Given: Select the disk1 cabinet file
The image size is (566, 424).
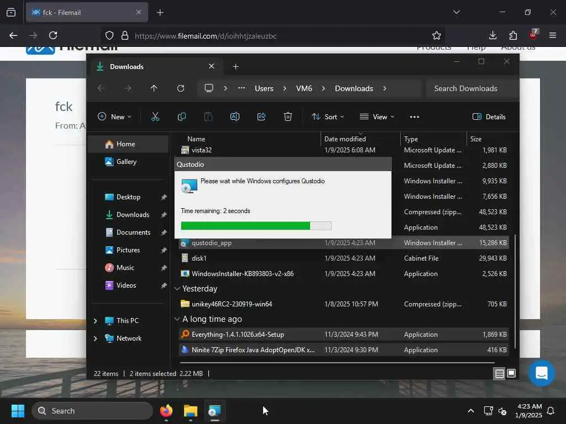Looking at the screenshot, I should pos(344,258).
